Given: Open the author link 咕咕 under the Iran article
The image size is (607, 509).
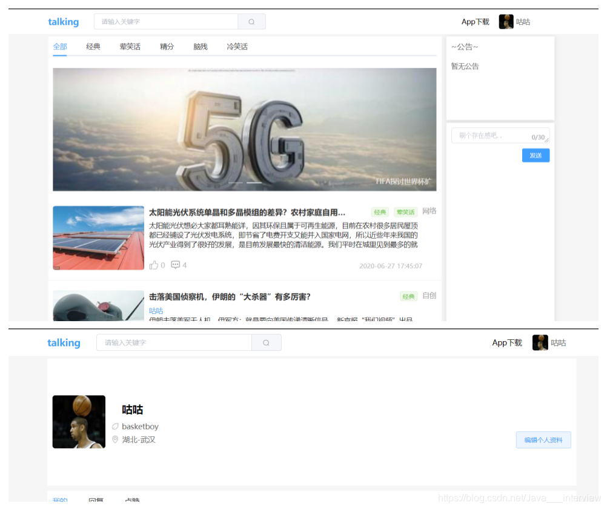Looking at the screenshot, I should coord(155,310).
